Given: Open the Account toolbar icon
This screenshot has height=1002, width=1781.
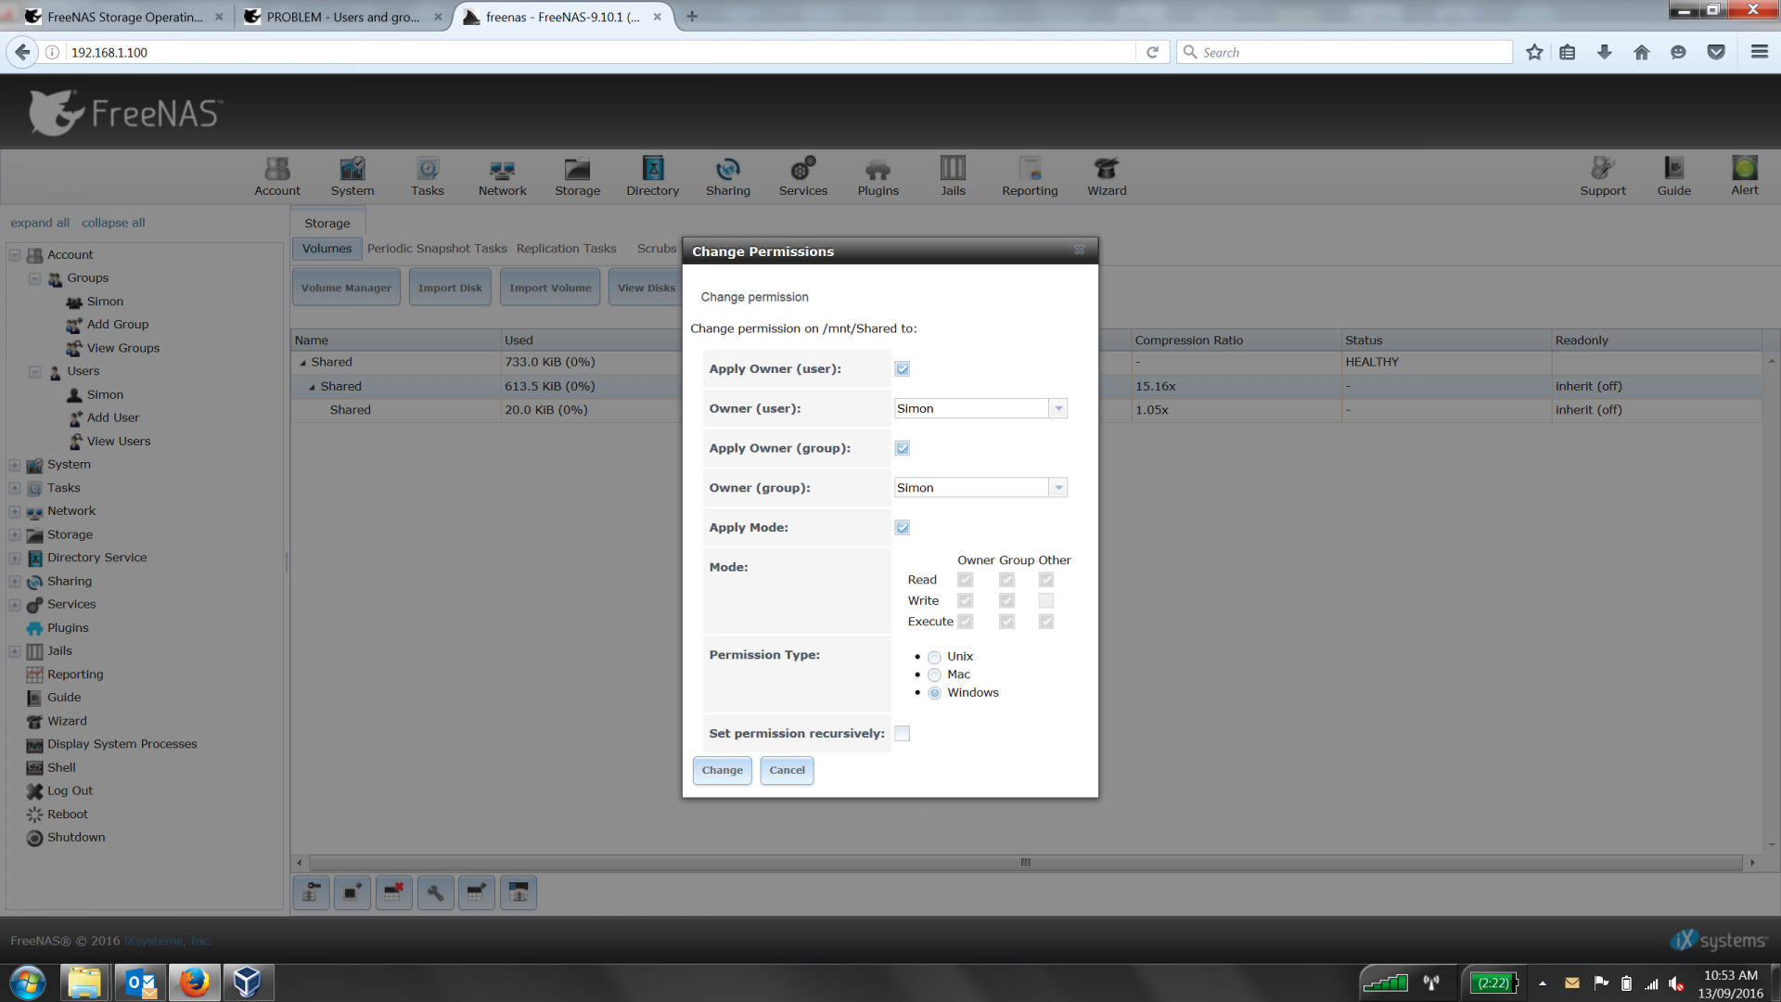Looking at the screenshot, I should pyautogui.click(x=277, y=176).
